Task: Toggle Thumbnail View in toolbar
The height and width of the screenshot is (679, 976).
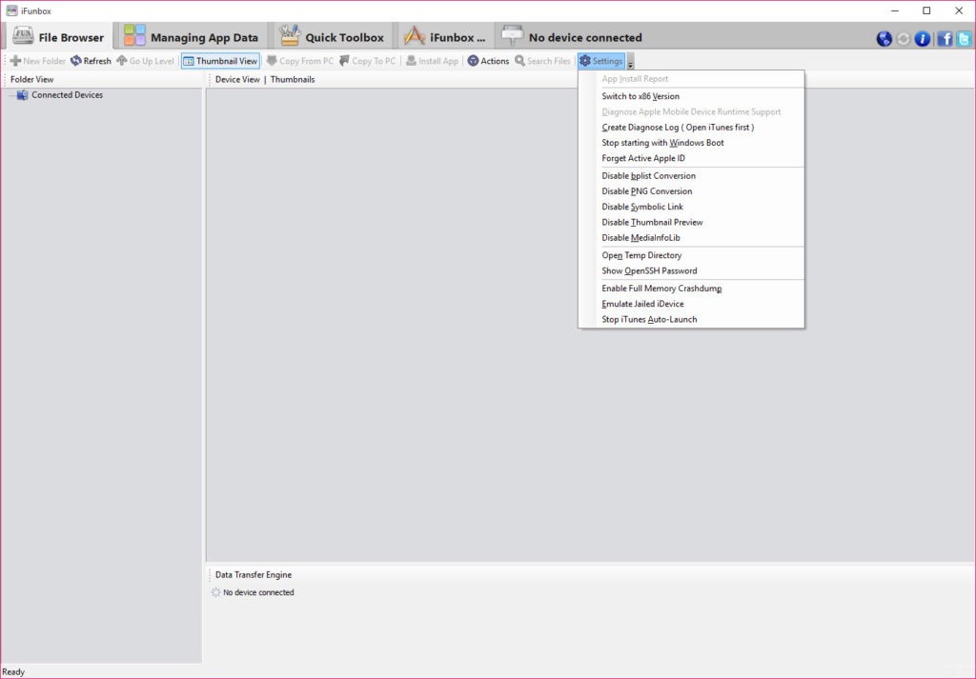Action: (x=220, y=61)
